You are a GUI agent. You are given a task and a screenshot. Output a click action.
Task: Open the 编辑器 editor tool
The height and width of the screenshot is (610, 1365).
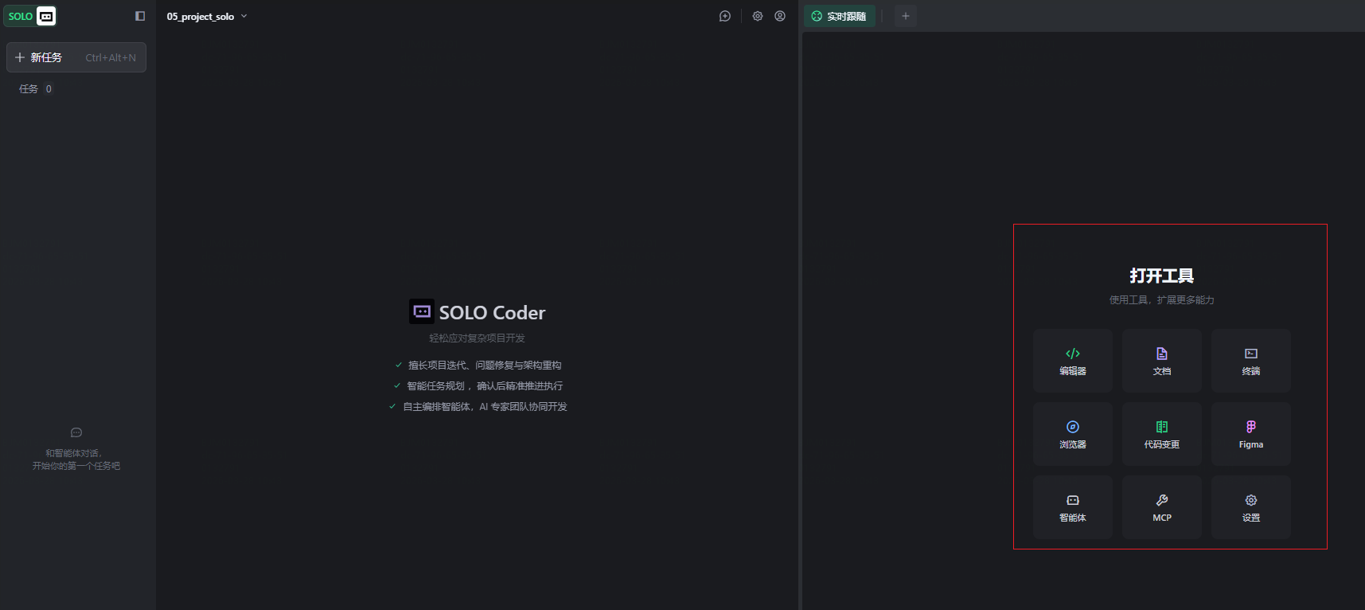[x=1073, y=361]
